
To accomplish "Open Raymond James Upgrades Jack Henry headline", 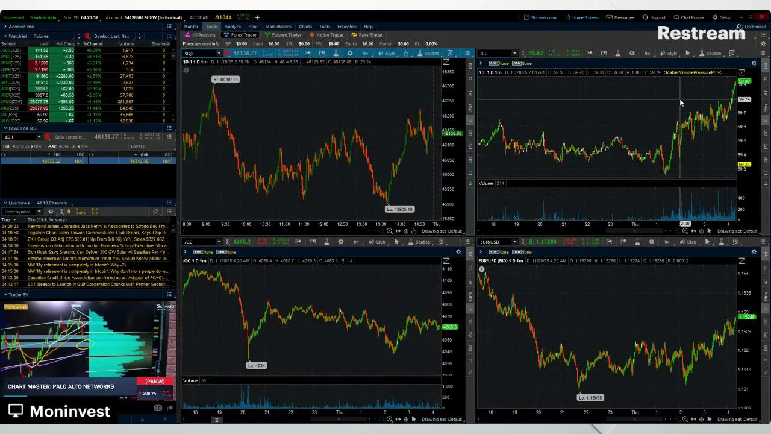I will [x=98, y=227].
